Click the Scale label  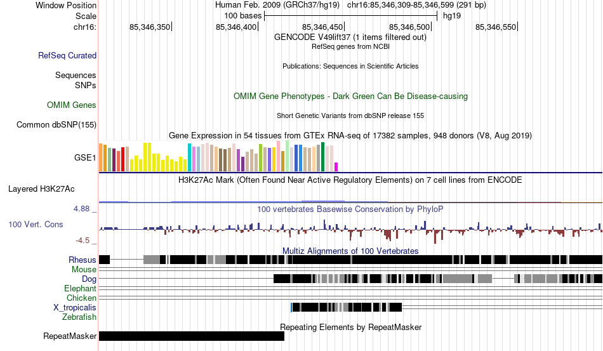86,16
